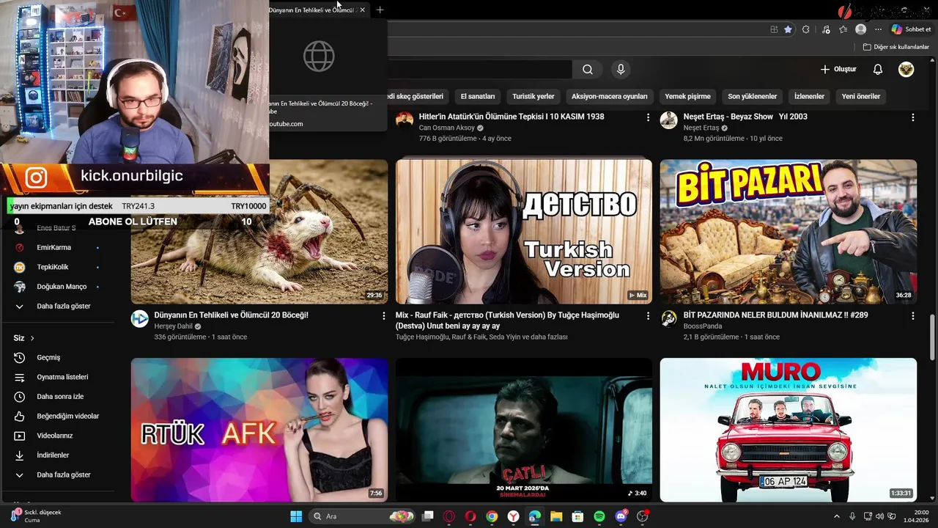
Task: Open the Windows Start menu
Action: (x=296, y=516)
